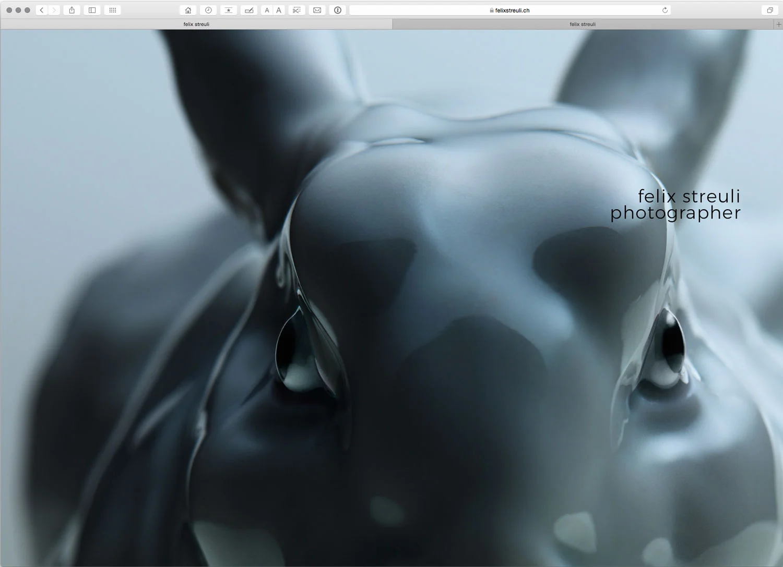Focus the felixstreuli.ch address bar
Image resolution: width=783 pixels, height=567 pixels.
click(509, 10)
